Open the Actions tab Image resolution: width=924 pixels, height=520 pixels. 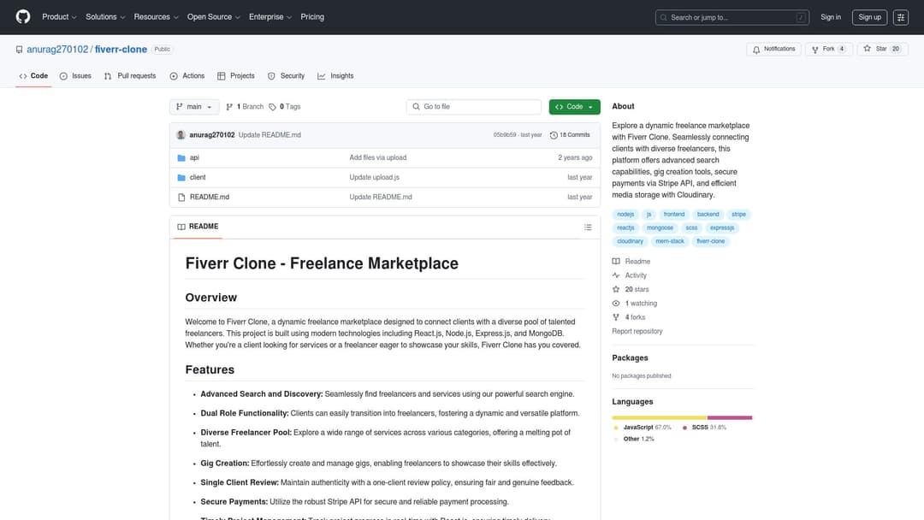coord(187,76)
